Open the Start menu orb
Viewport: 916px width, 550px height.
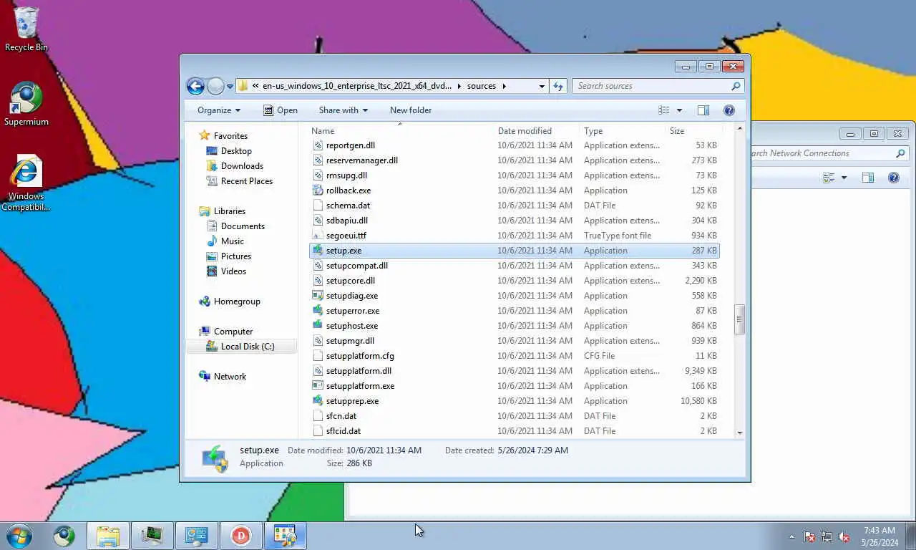[19, 536]
